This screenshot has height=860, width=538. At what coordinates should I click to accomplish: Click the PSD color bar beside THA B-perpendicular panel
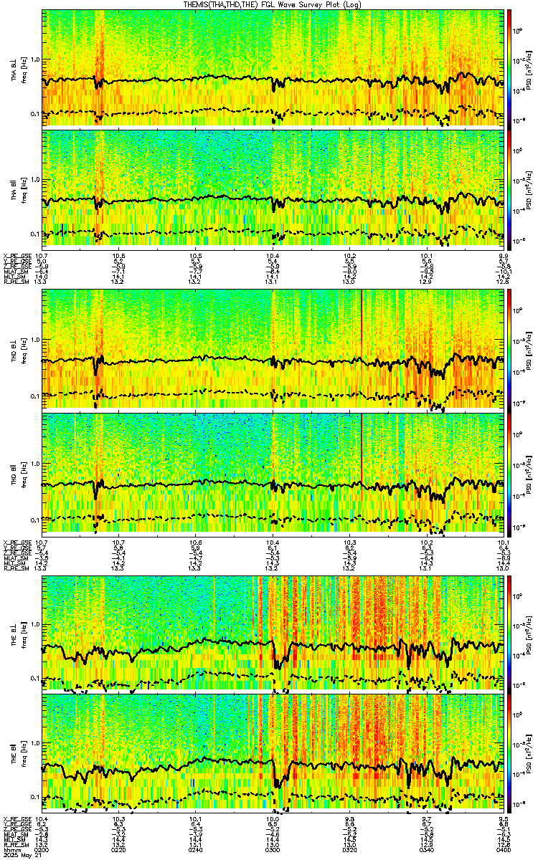[509, 68]
